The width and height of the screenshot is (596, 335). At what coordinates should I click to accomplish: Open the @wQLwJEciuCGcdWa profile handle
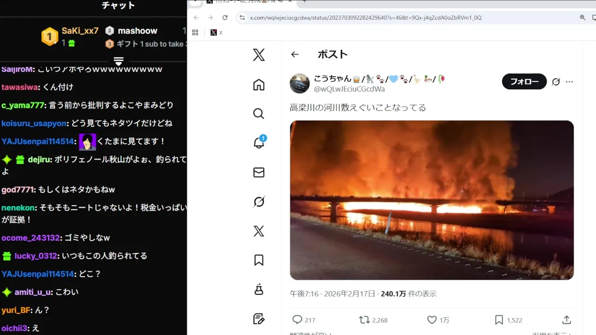[349, 89]
